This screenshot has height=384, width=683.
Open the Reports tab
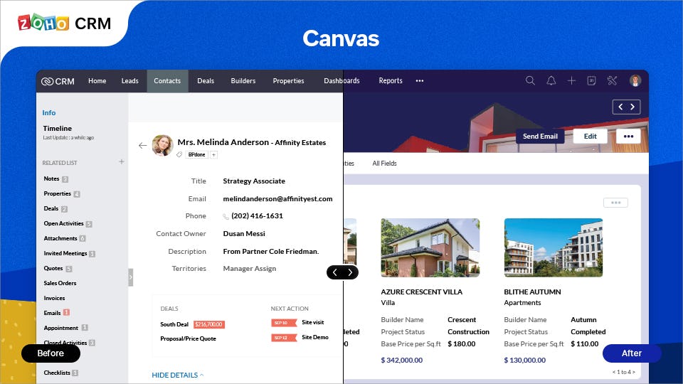pyautogui.click(x=391, y=81)
